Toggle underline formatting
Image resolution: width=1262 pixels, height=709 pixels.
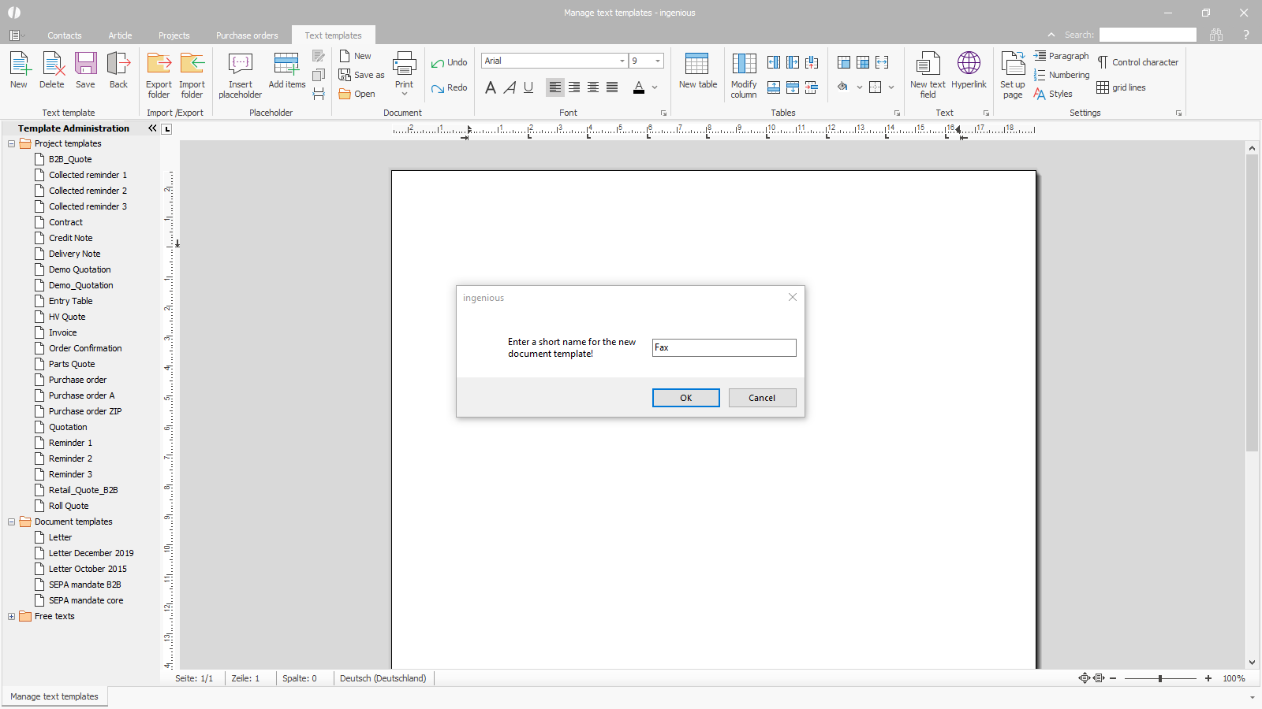coord(528,87)
